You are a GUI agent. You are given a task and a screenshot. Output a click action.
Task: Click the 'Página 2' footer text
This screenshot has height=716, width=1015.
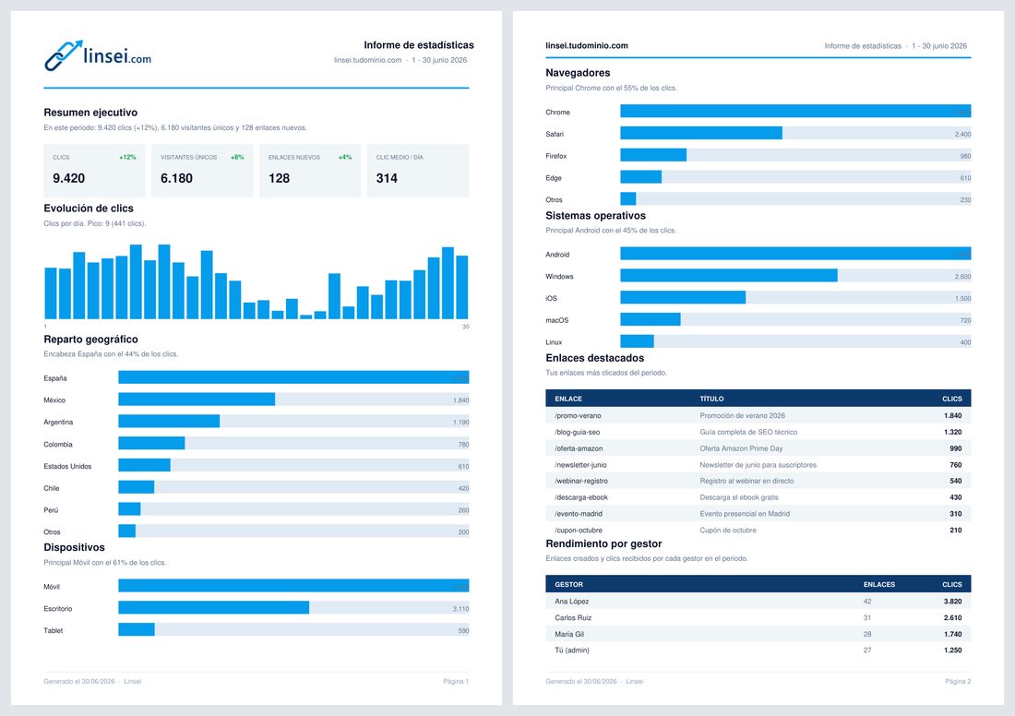(958, 681)
